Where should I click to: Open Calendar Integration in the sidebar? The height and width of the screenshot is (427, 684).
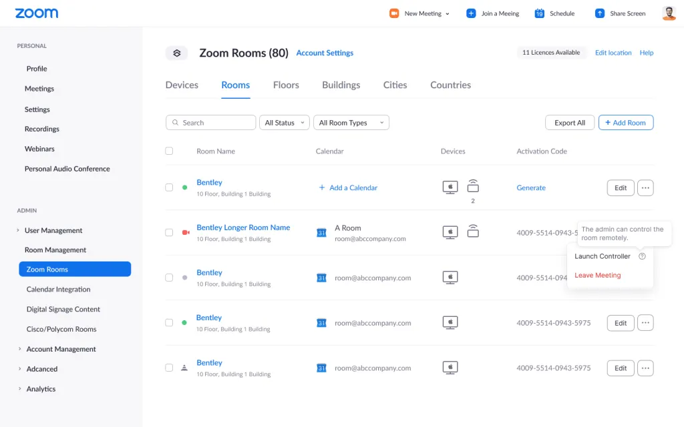click(x=59, y=290)
